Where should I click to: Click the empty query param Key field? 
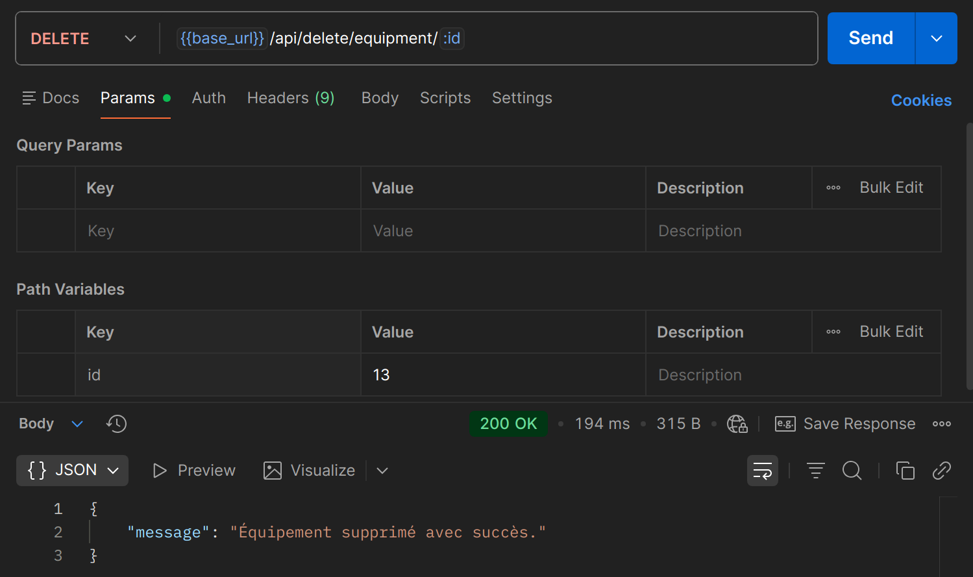click(218, 231)
